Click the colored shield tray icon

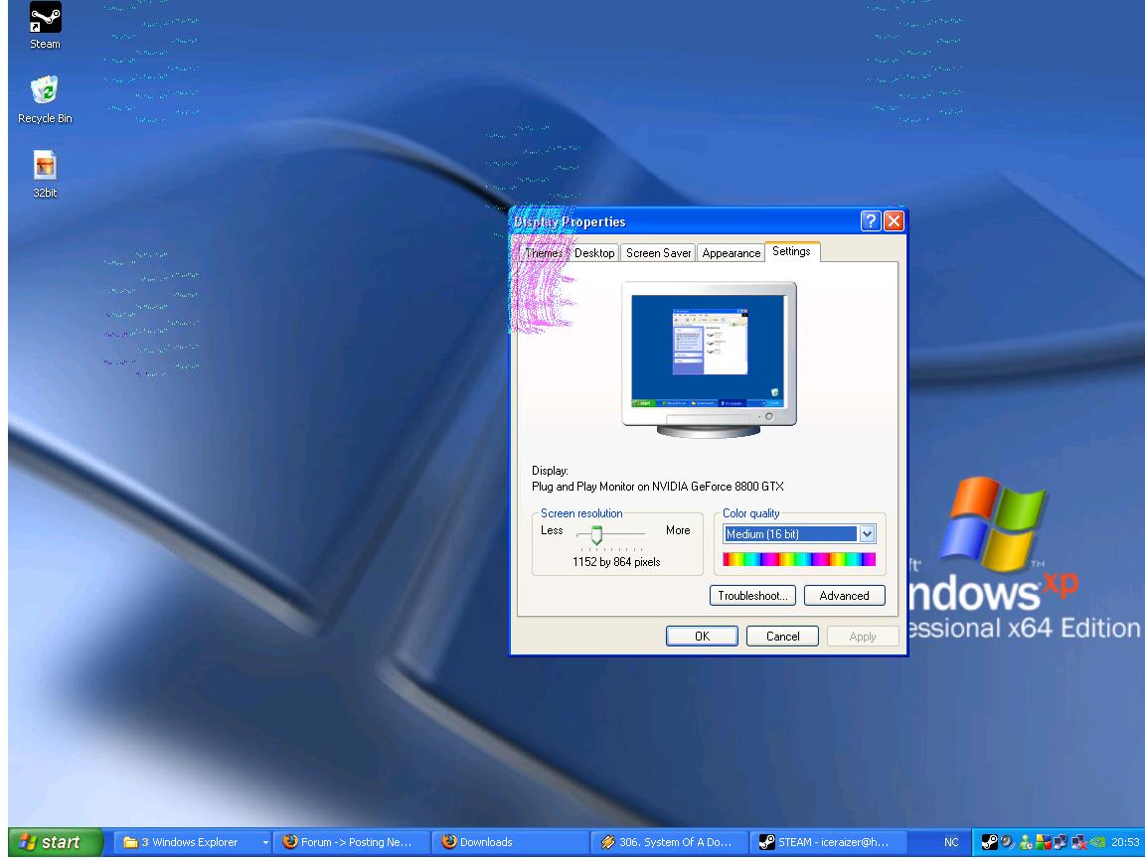point(1044,842)
